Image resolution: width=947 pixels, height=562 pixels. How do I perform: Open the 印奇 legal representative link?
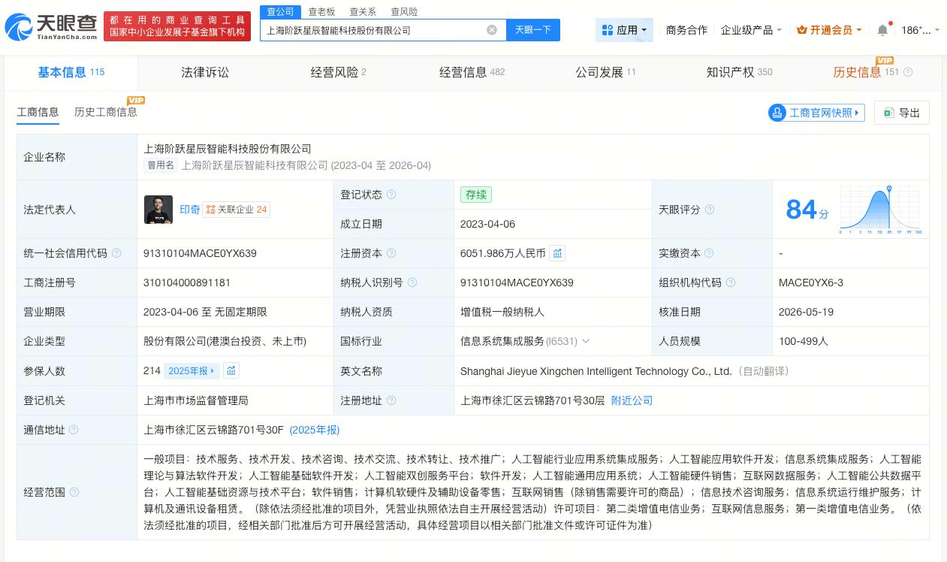pos(190,210)
